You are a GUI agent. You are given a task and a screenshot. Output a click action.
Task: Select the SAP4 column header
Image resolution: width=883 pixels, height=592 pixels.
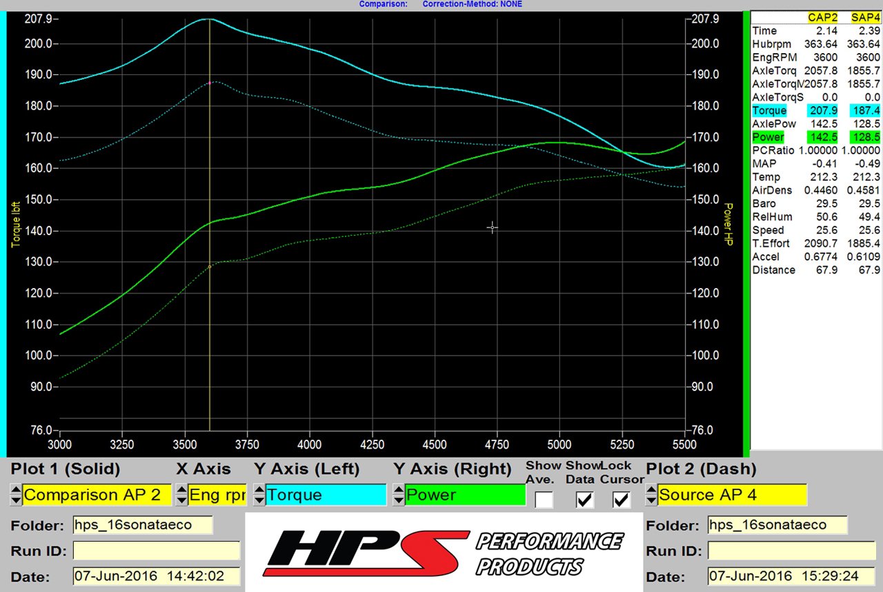(x=864, y=18)
